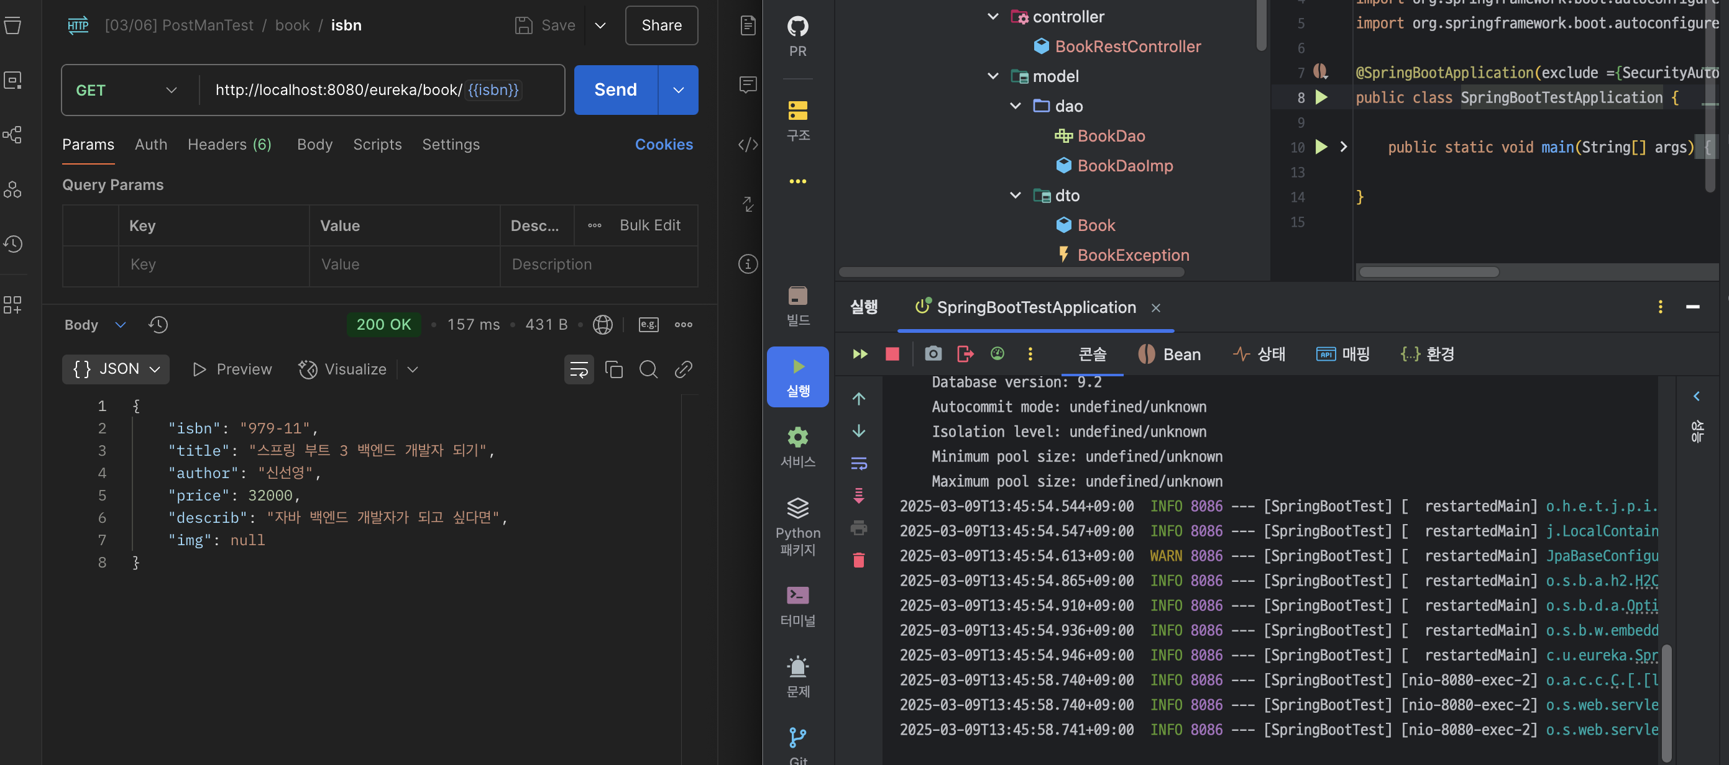
Task: Click the Cookies link
Action: 663,145
